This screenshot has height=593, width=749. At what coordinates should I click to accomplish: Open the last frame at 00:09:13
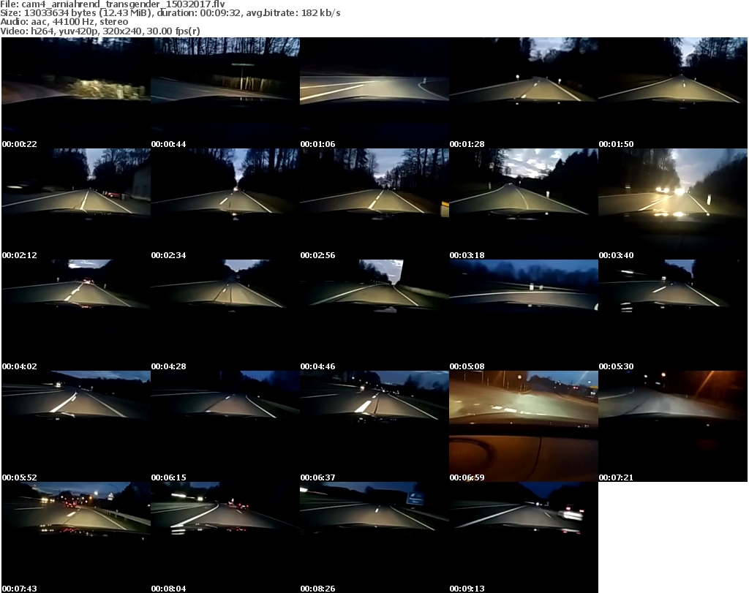click(x=524, y=537)
